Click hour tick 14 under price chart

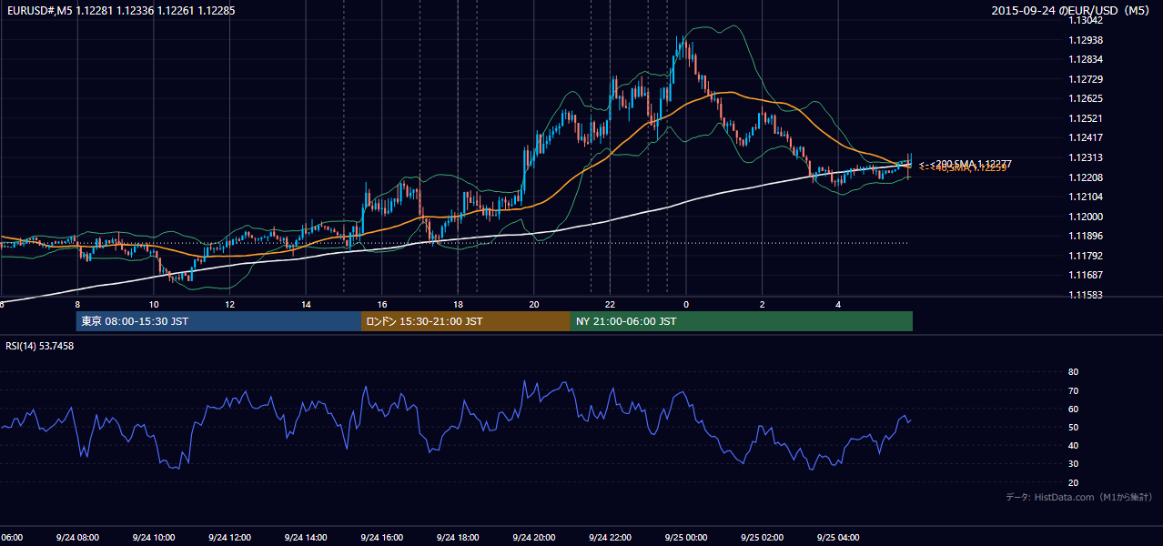[x=306, y=304]
